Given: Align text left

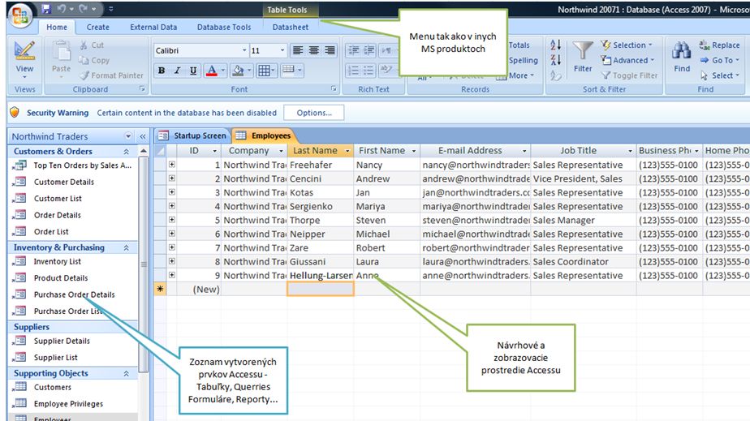Looking at the screenshot, I should pos(298,50).
